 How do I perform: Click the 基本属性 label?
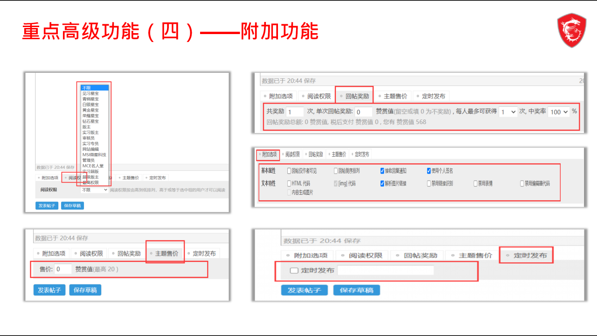coord(268,171)
